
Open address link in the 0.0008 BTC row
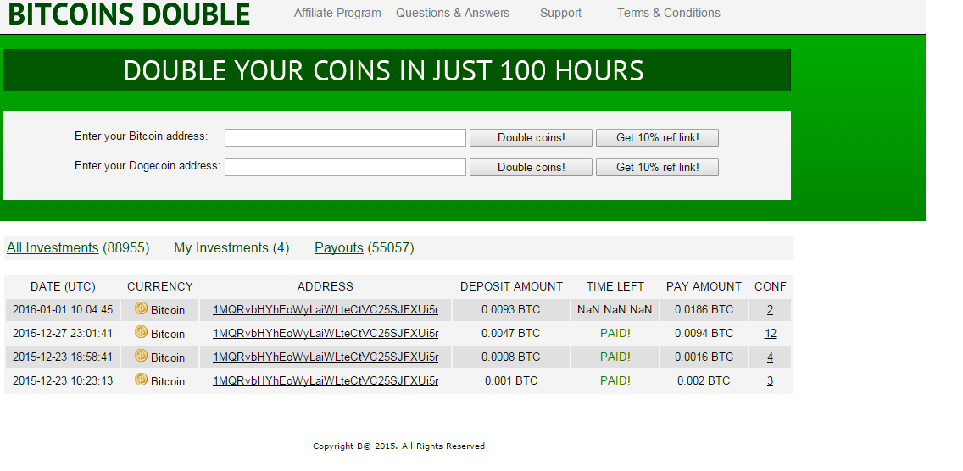pyautogui.click(x=326, y=357)
